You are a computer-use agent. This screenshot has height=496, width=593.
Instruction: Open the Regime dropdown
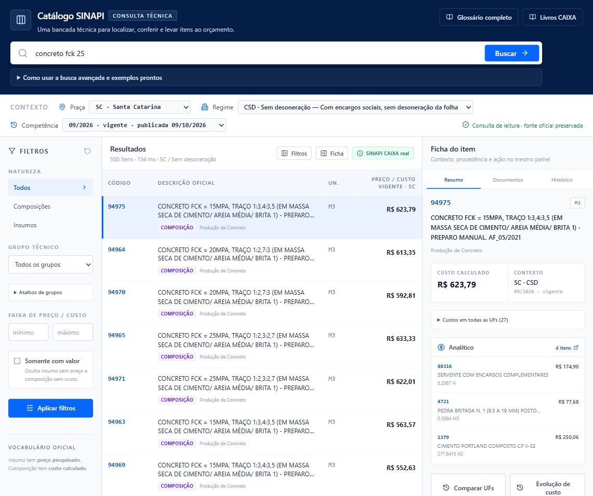355,107
